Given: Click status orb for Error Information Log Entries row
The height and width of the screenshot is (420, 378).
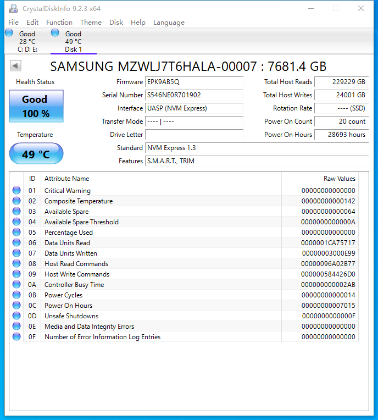Looking at the screenshot, I should [x=16, y=336].
